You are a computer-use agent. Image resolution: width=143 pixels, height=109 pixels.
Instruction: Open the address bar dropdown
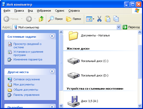118,27
